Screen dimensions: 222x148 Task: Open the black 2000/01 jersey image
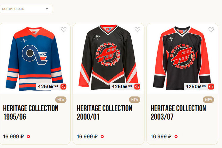pos(108,57)
